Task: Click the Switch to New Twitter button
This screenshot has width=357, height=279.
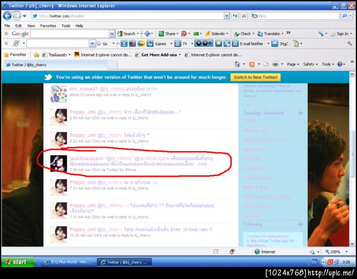Action: tap(255, 77)
